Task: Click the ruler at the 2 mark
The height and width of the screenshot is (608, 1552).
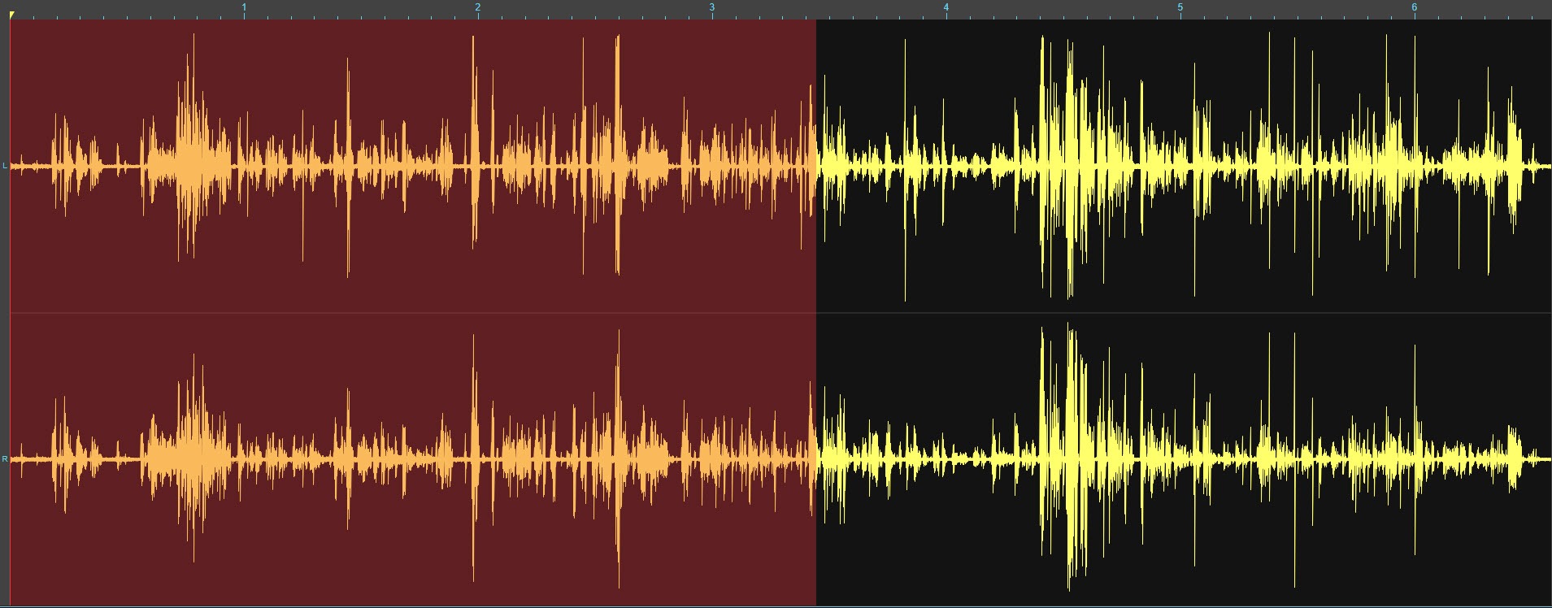Action: 478,8
